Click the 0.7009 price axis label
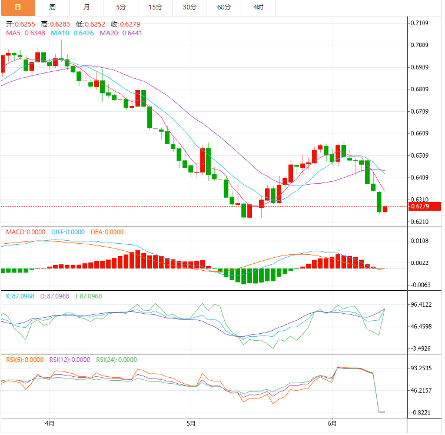Screen dimensions: 445x435 (x=420, y=45)
